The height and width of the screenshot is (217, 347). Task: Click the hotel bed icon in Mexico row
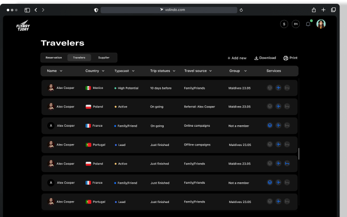[287, 87]
